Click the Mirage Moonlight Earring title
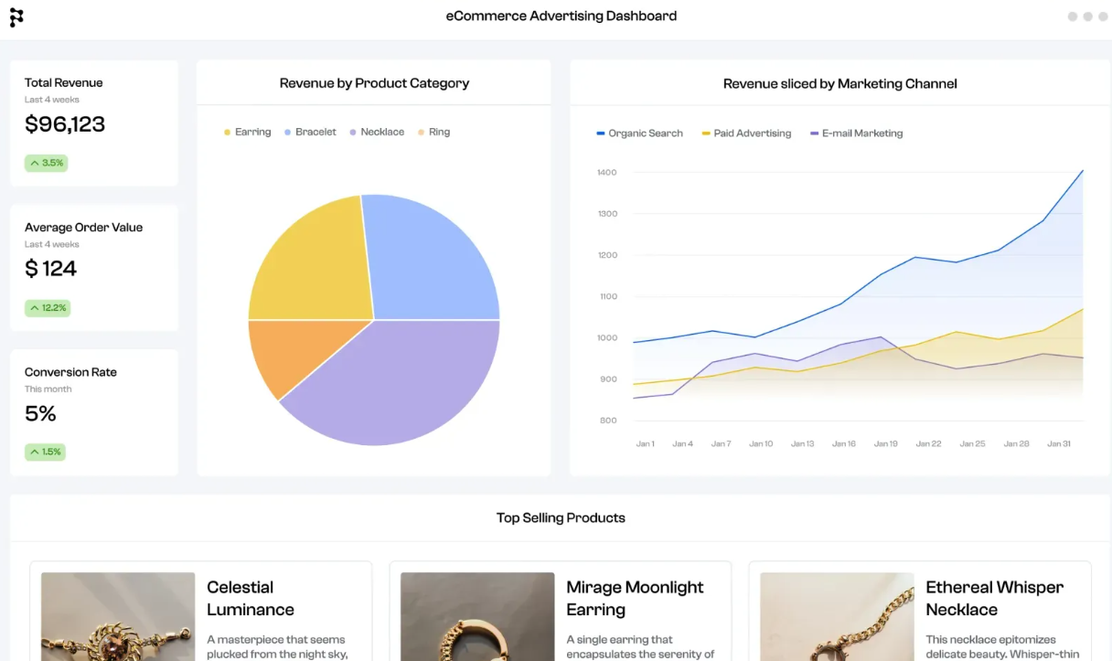1112x661 pixels. tap(635, 598)
